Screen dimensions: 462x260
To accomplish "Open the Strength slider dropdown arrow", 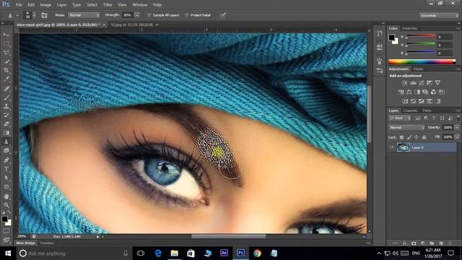I will coord(137,15).
